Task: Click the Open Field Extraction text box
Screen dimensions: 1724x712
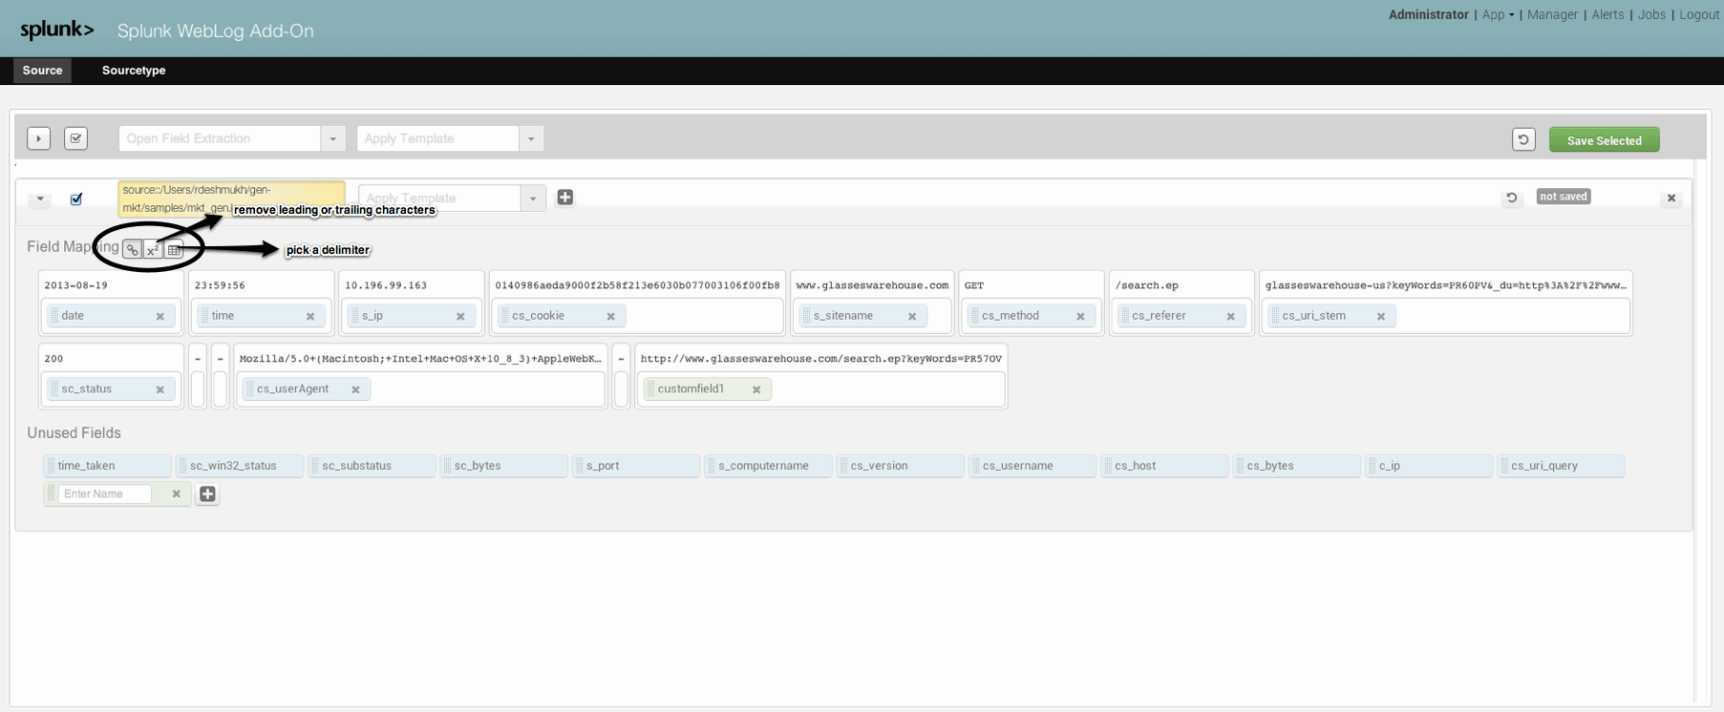Action: click(220, 138)
